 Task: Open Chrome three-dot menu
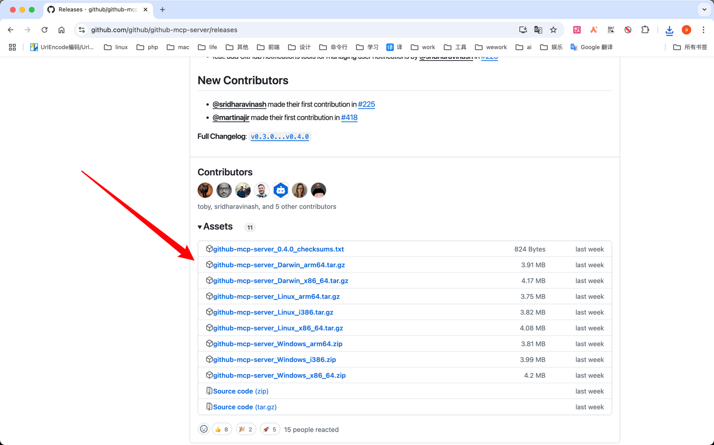tap(703, 30)
